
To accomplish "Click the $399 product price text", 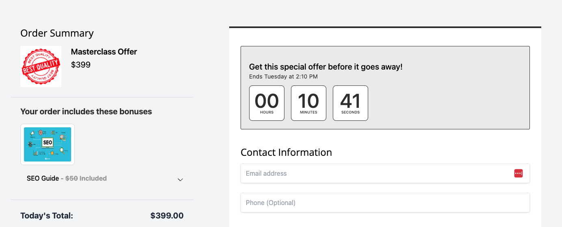I will 80,65.
